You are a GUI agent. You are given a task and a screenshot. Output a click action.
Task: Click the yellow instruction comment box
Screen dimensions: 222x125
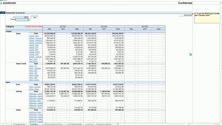(x=207, y=18)
